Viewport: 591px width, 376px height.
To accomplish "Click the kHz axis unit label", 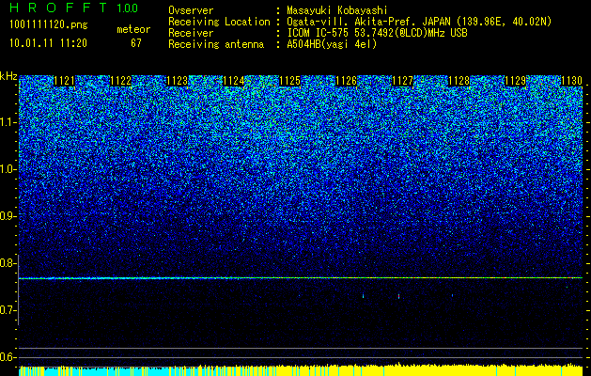I will (8, 76).
